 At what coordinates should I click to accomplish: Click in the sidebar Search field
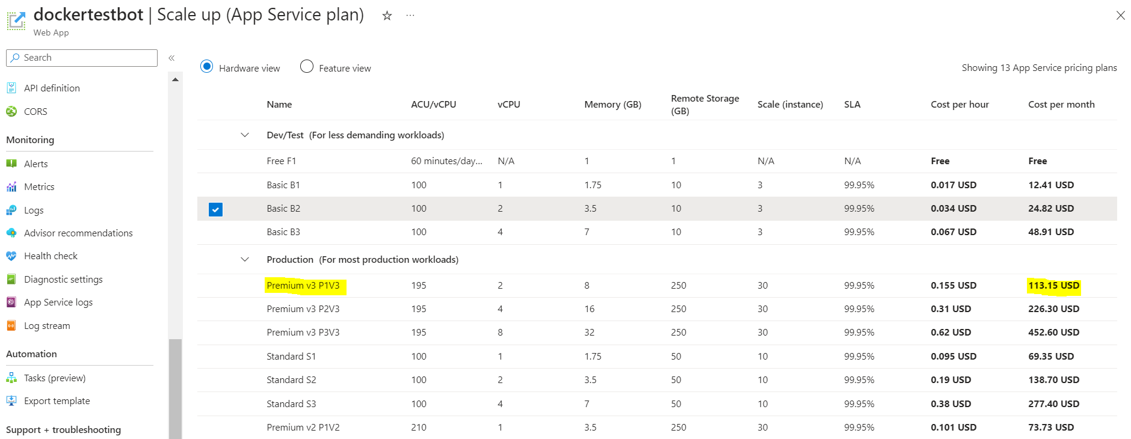[82, 58]
